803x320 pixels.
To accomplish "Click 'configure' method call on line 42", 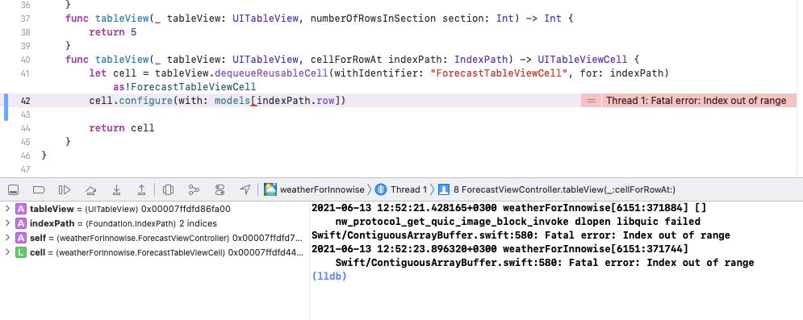I will click(x=145, y=101).
